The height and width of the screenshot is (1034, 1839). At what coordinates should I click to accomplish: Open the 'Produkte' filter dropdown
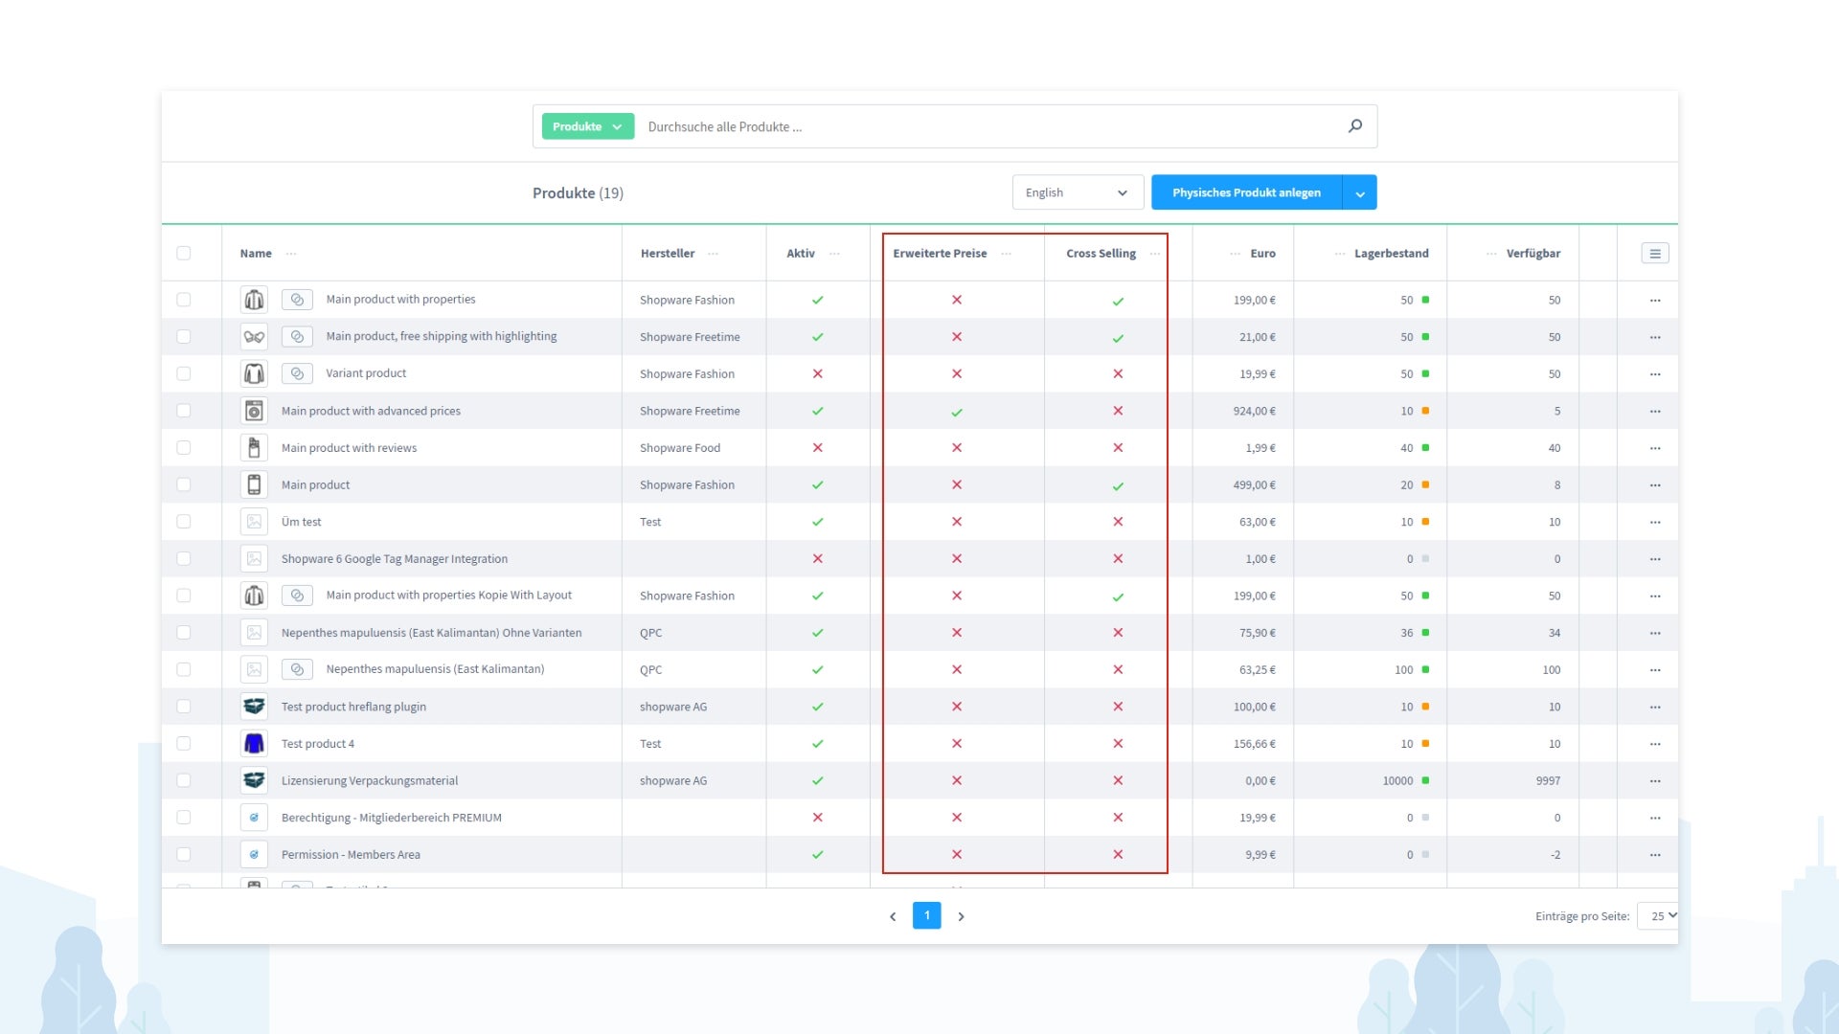tap(583, 125)
